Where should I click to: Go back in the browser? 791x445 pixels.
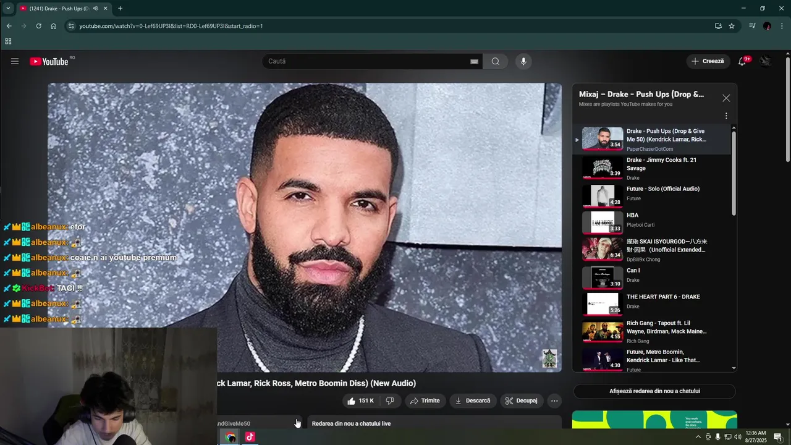(9, 26)
